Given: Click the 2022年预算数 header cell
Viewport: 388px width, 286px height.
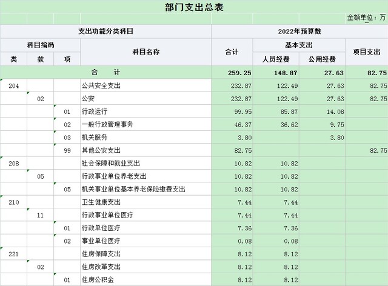Looking at the screenshot, I should click(299, 31).
